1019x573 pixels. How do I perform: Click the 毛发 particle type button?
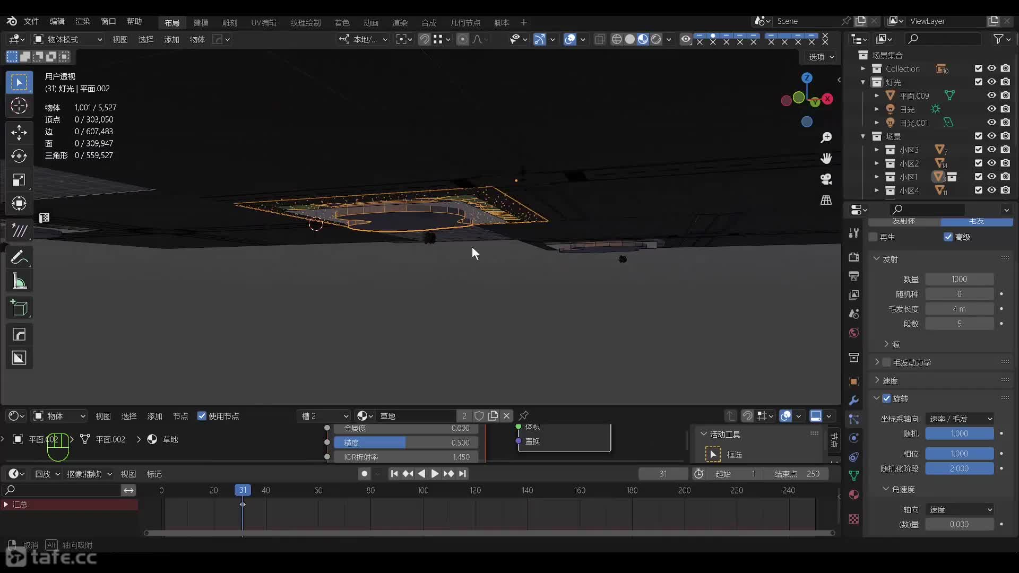pos(977,221)
